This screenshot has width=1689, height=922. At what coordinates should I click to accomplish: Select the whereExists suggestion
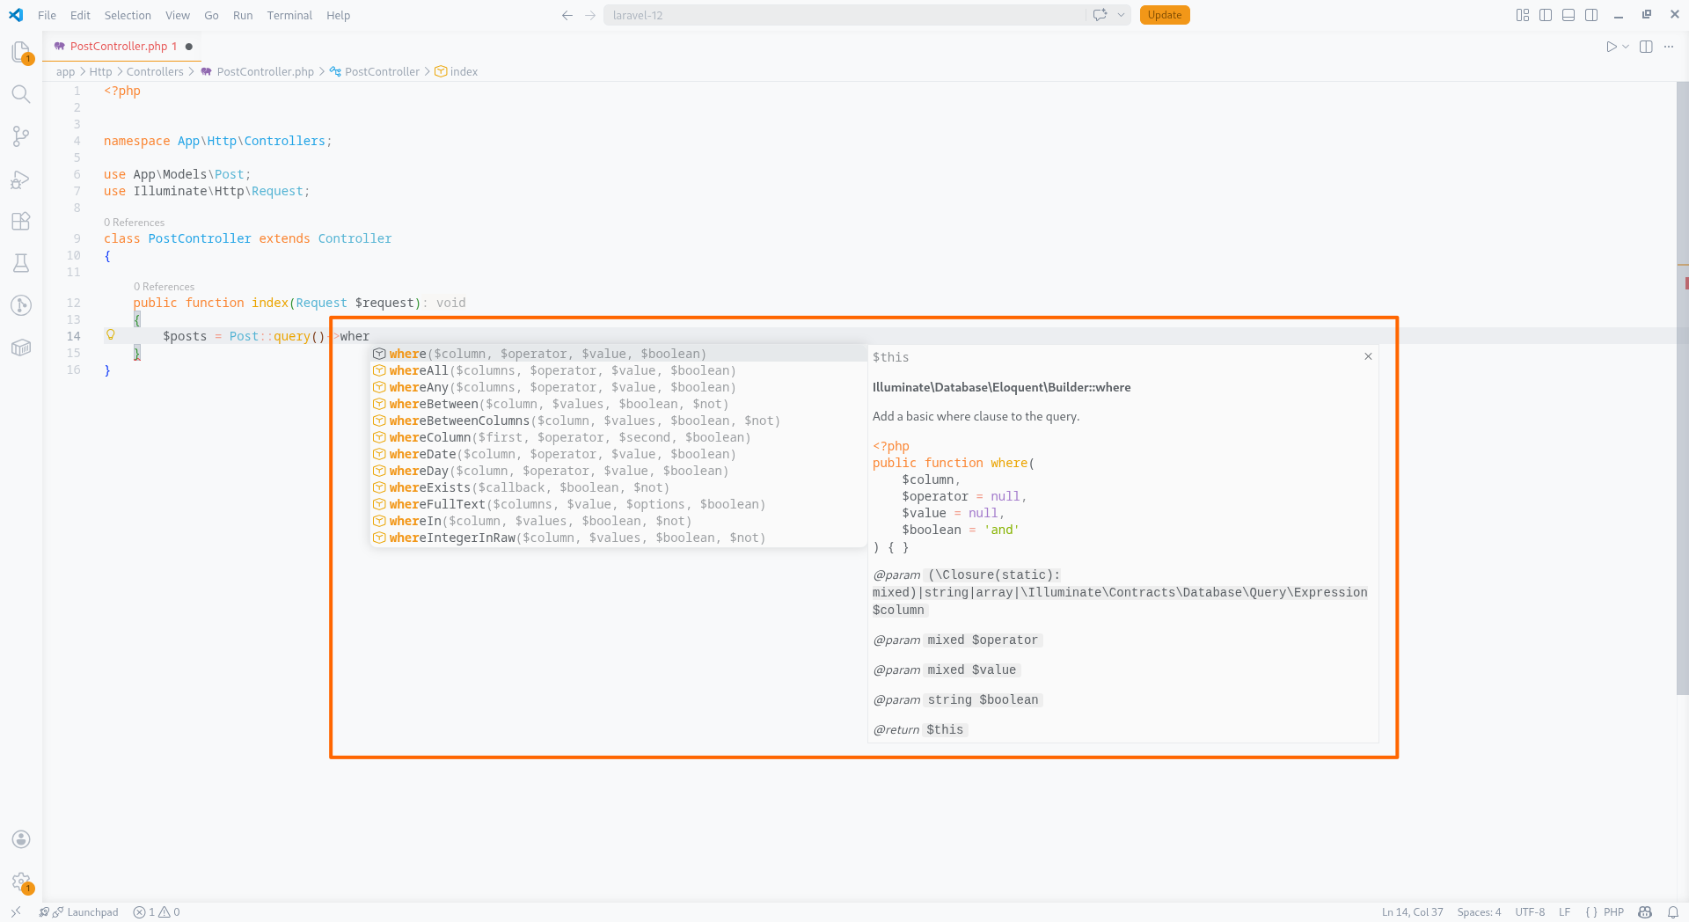(x=618, y=487)
